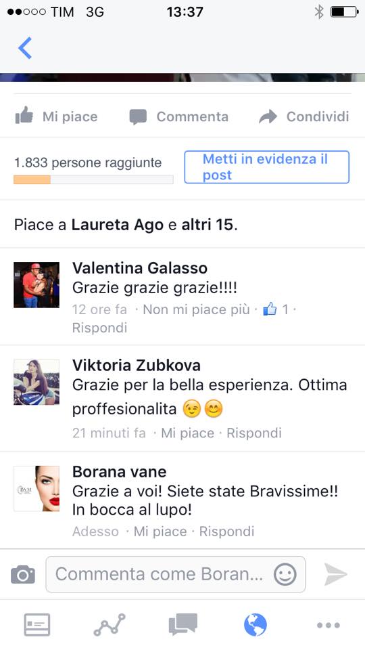Open the list of altri 15 likes

(208, 225)
